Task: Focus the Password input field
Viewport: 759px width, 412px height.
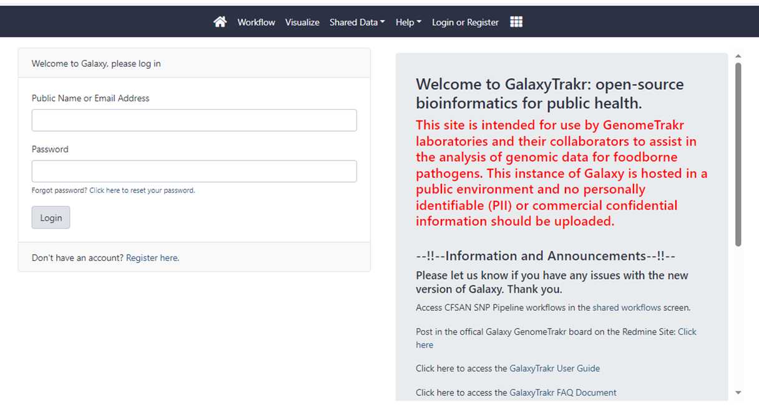Action: pos(194,171)
